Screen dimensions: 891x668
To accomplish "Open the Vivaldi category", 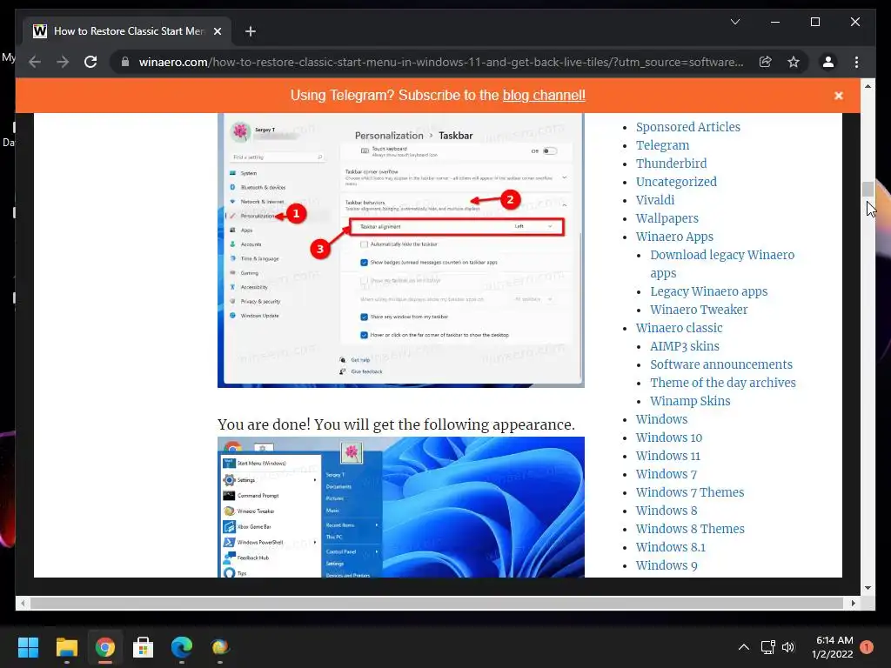I will [x=654, y=200].
